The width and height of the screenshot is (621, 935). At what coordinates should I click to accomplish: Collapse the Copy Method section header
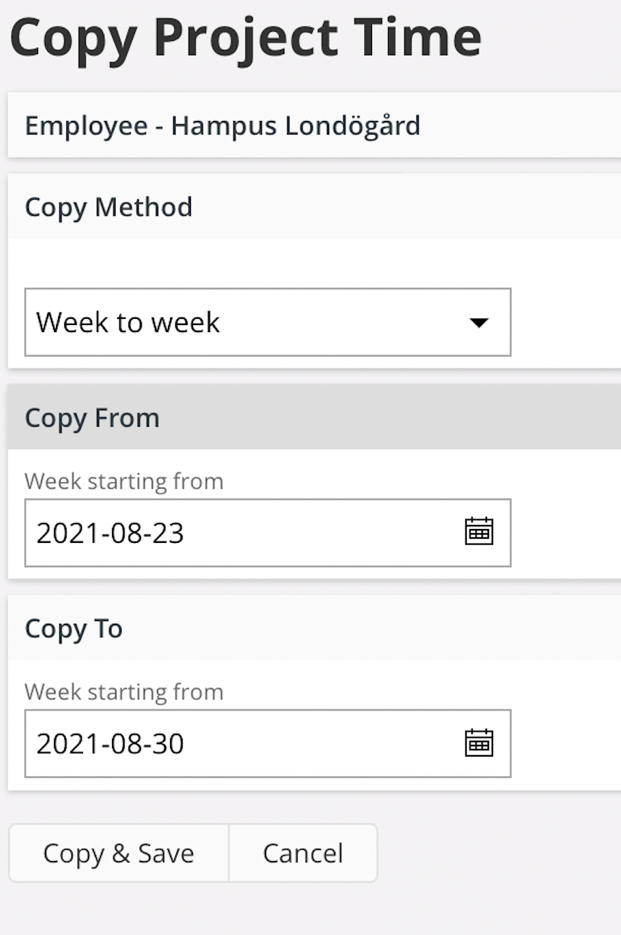(314, 207)
